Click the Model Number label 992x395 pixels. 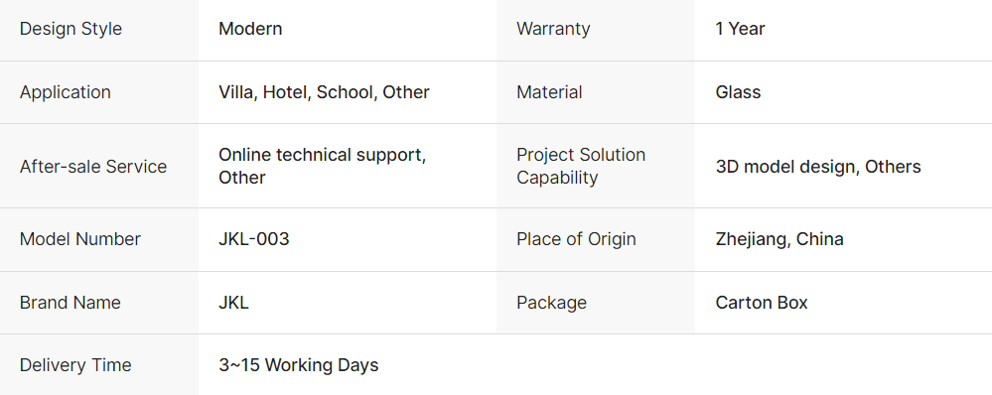[80, 239]
